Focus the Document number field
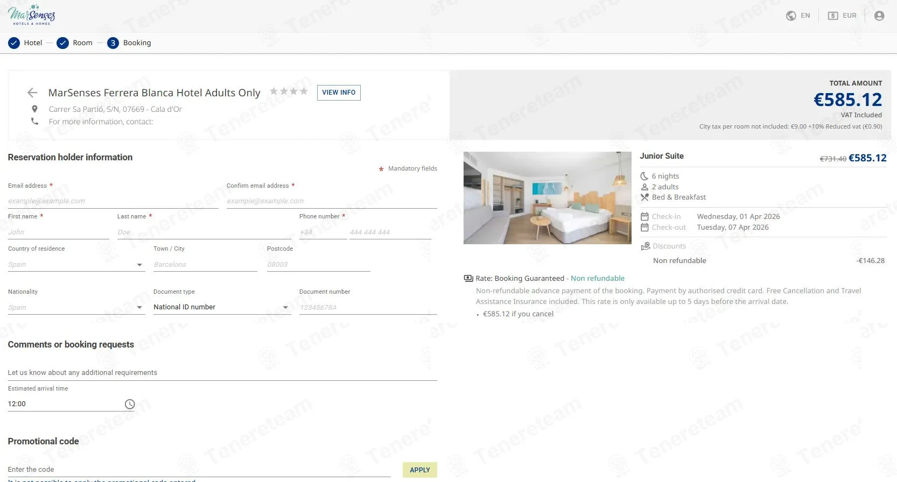This screenshot has width=897, height=482. tap(368, 308)
